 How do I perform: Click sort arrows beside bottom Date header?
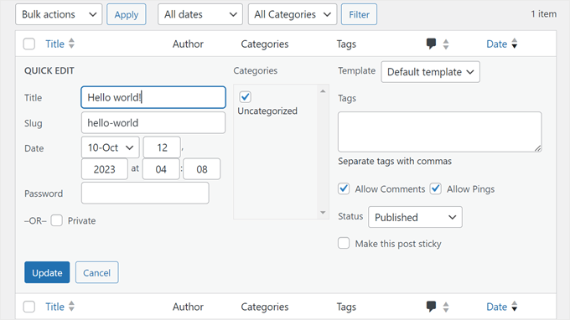(x=515, y=307)
